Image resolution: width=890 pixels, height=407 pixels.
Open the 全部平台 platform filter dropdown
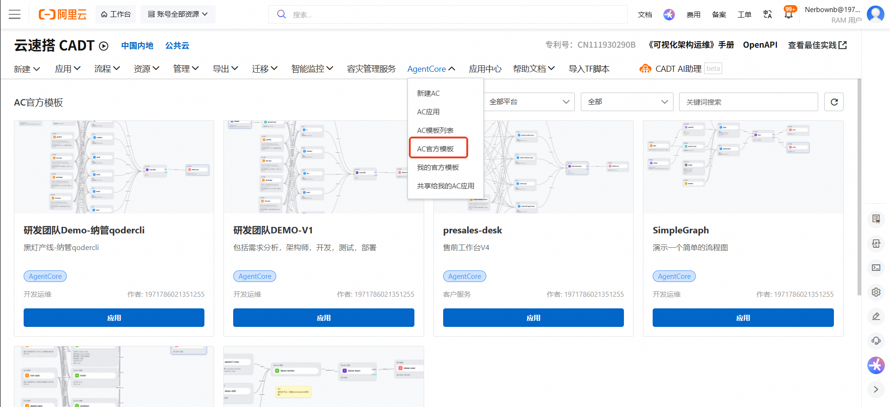[528, 102]
